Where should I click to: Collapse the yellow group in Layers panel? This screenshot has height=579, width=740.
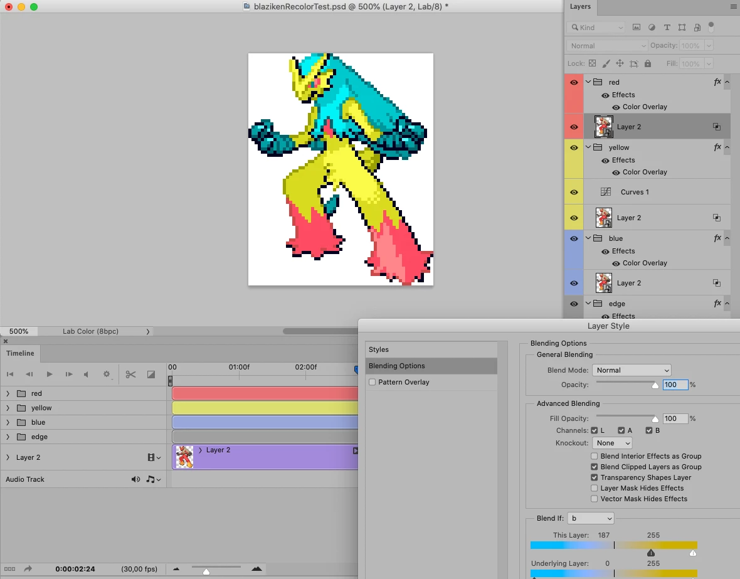tap(588, 147)
